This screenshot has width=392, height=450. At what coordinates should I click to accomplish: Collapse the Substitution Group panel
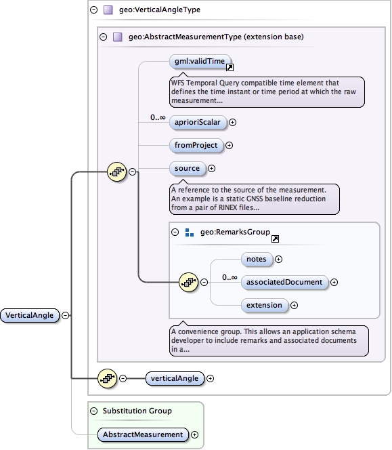[94, 411]
